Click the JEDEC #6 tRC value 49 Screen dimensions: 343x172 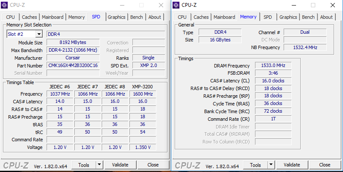(x=60, y=132)
